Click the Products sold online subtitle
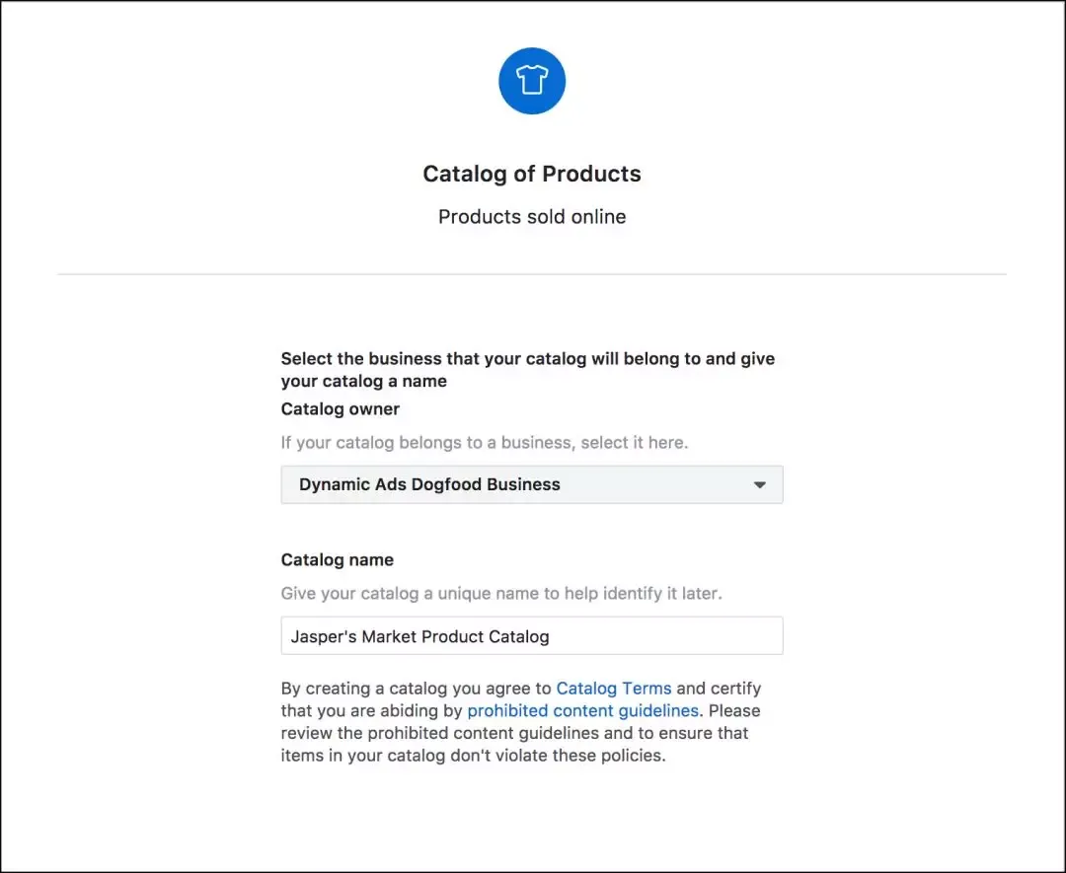This screenshot has height=873, width=1066. click(531, 217)
